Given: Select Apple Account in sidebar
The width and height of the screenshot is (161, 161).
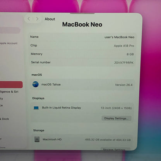Looking at the screenshot, I should click(x=9, y=43).
